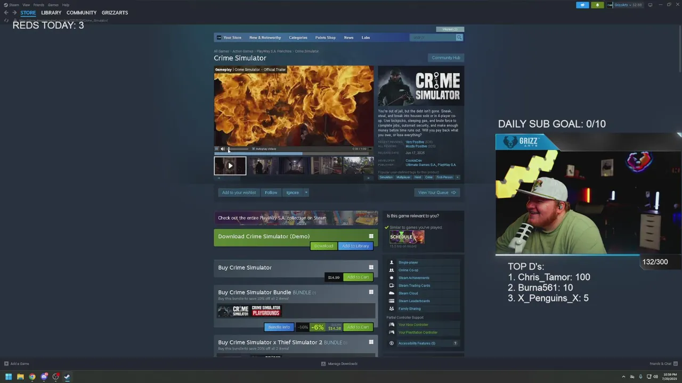Viewport: 682px width, 383px height.
Task: Open the Simulation tag
Action: [386, 177]
